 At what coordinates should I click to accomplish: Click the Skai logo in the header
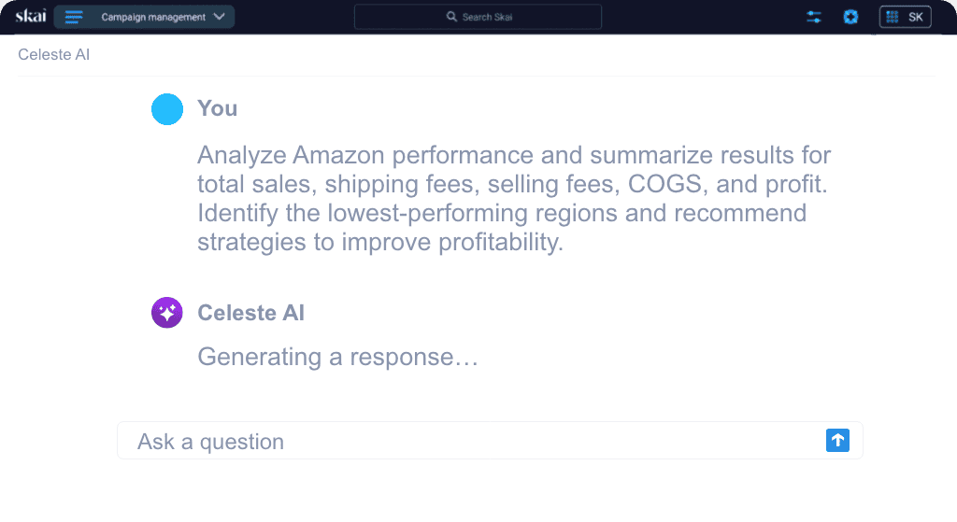coord(31,16)
